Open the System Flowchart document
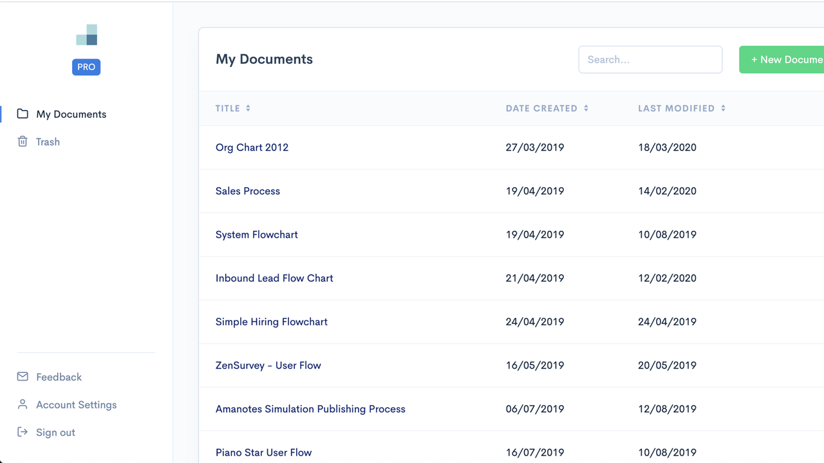The image size is (824, 463). [256, 235]
